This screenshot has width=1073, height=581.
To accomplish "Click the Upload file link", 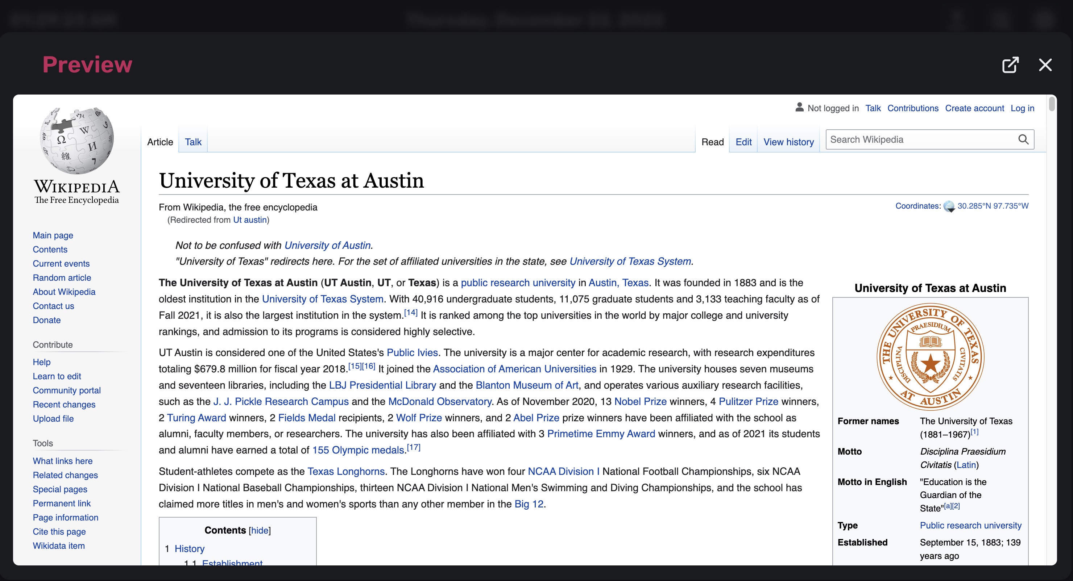I will point(53,419).
